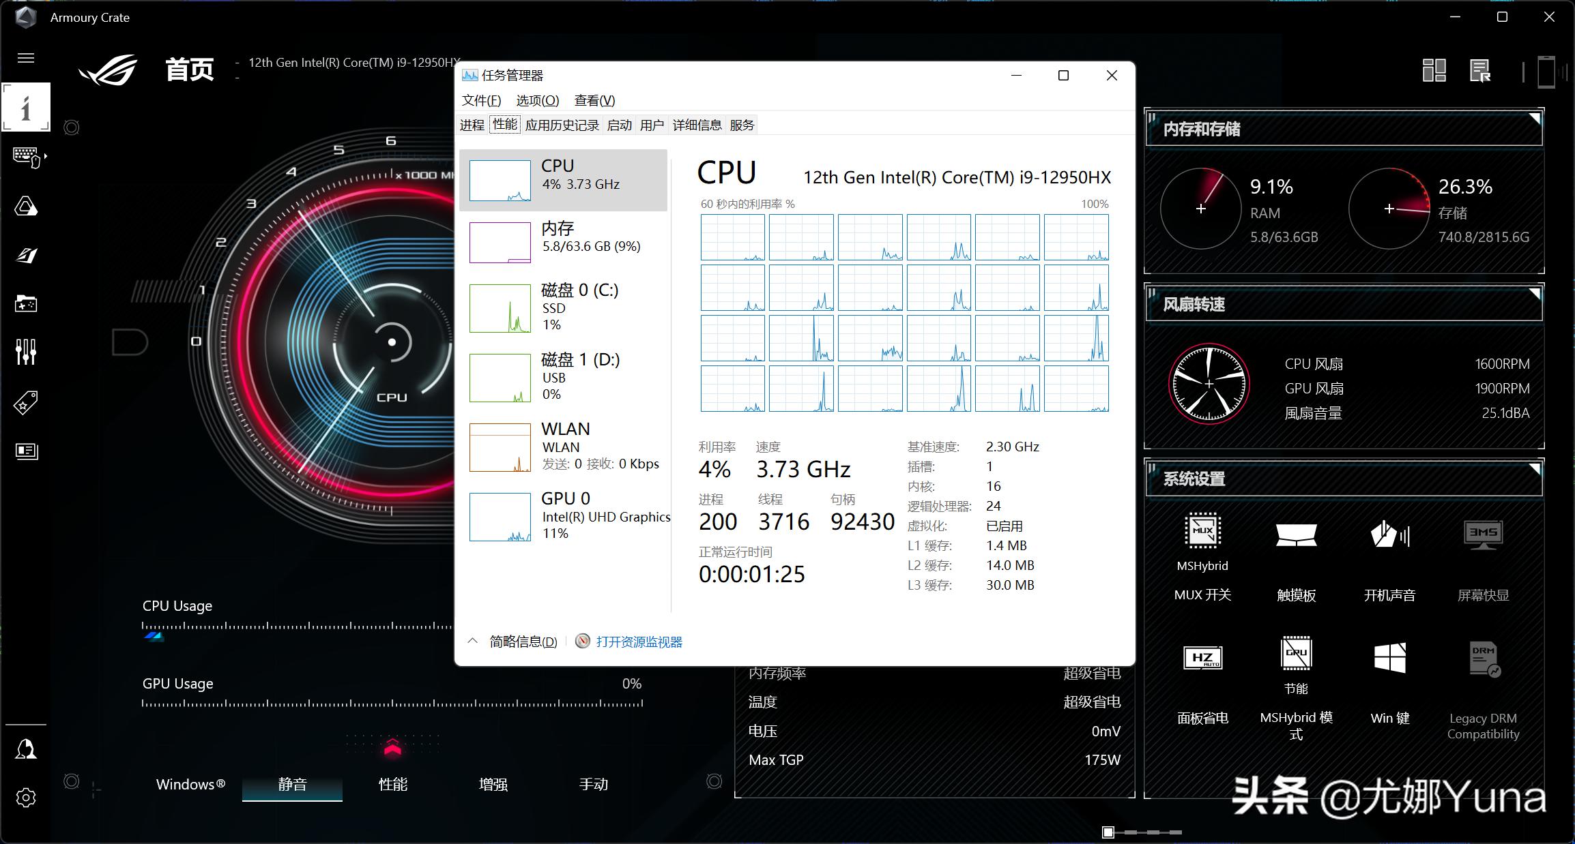
Task: Switch performance mode to 性能
Action: [x=392, y=785]
